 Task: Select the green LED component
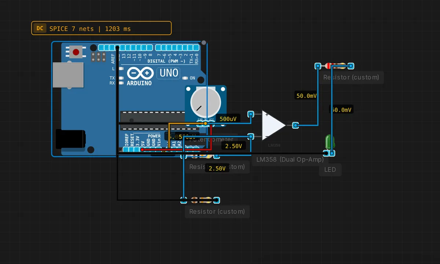click(329, 142)
